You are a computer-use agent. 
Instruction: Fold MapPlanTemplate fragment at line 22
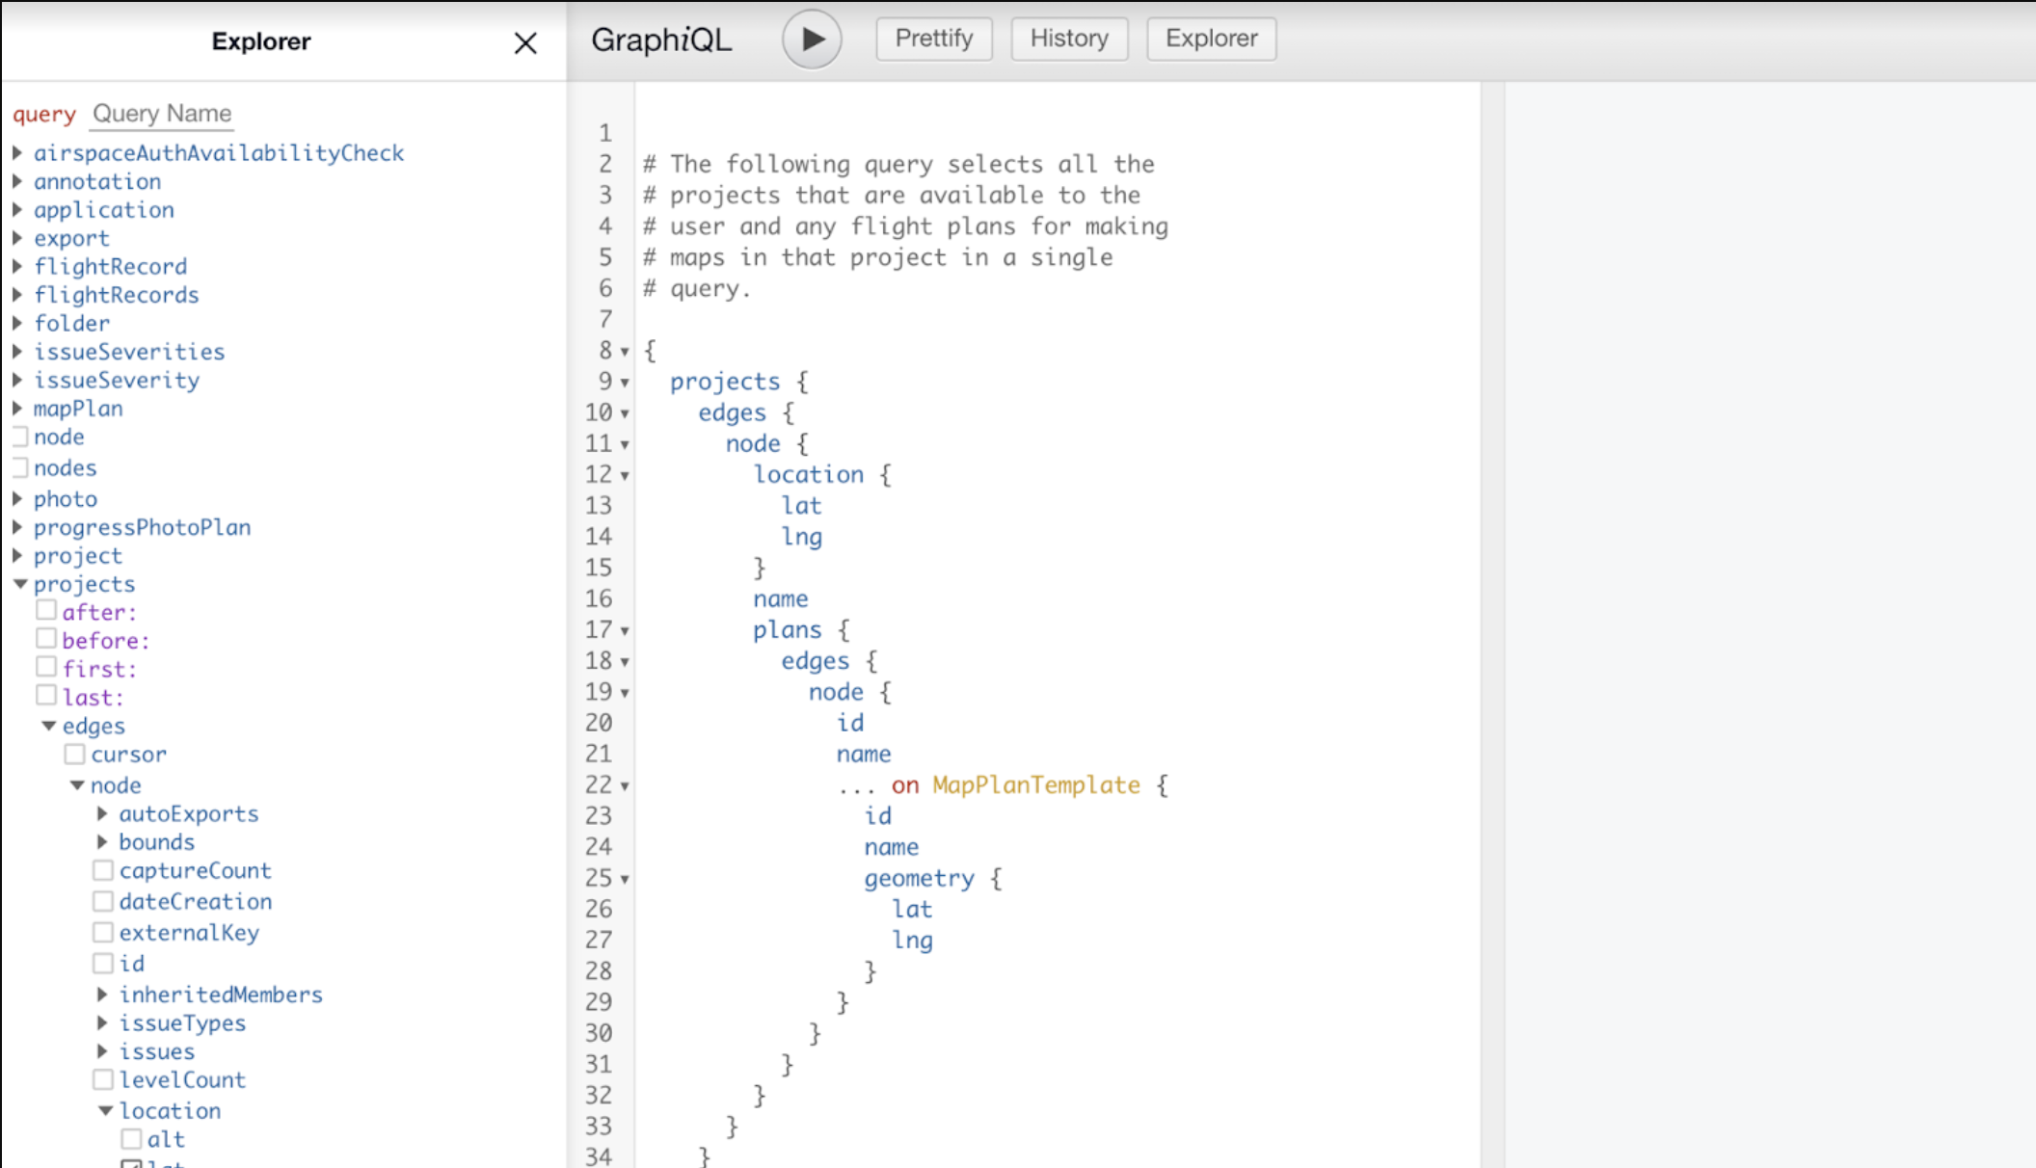(625, 786)
